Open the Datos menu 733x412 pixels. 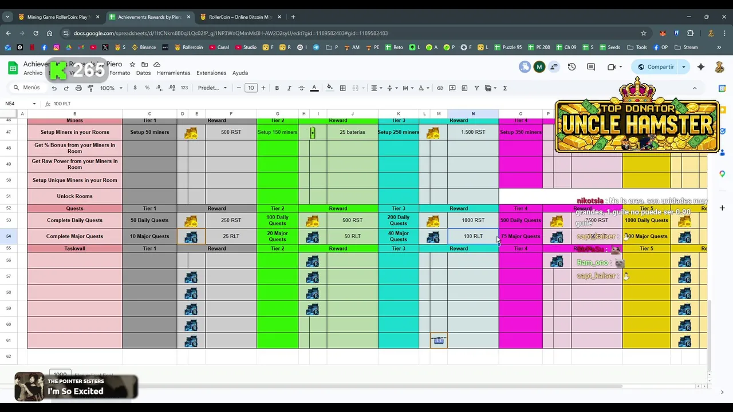(x=143, y=73)
